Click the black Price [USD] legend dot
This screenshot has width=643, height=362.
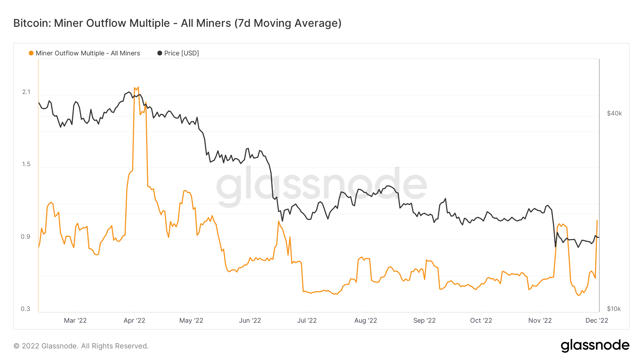click(160, 53)
